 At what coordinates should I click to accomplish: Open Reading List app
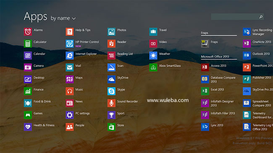111,56
